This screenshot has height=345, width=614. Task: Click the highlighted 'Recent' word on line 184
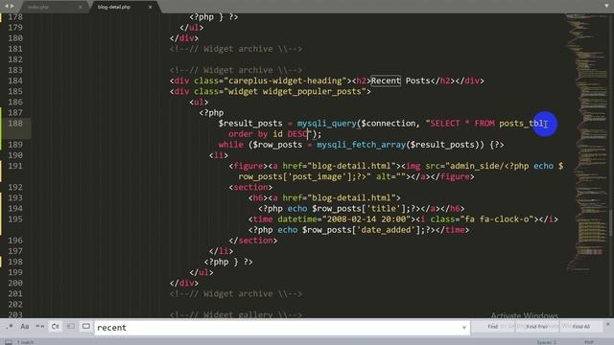[386, 80]
